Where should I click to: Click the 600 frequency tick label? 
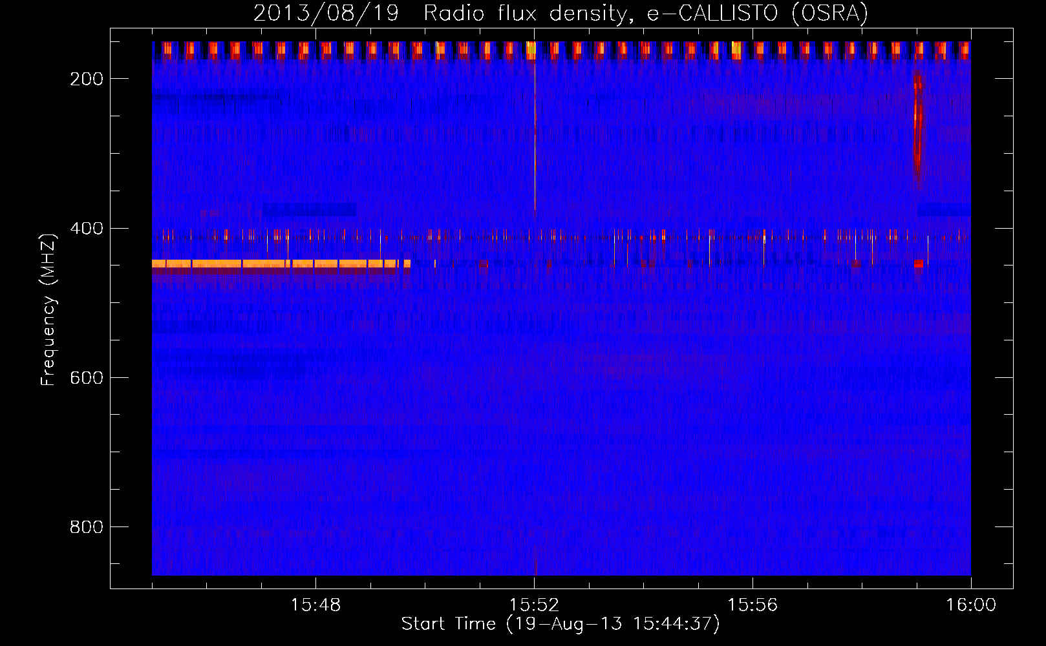pos(87,378)
